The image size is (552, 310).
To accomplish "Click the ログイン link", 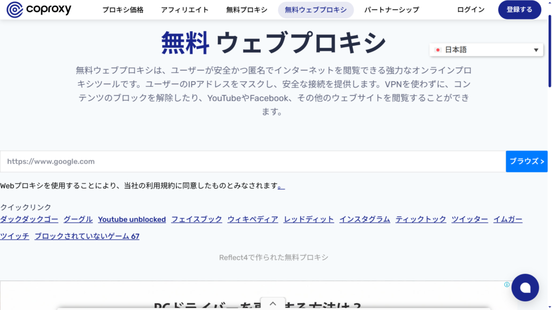I will coord(471,10).
